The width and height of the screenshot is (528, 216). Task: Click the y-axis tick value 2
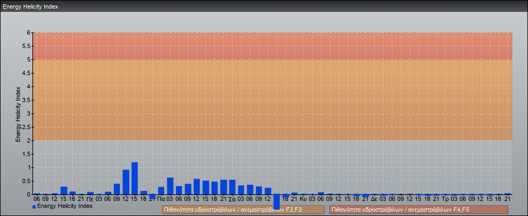[x=29, y=140]
